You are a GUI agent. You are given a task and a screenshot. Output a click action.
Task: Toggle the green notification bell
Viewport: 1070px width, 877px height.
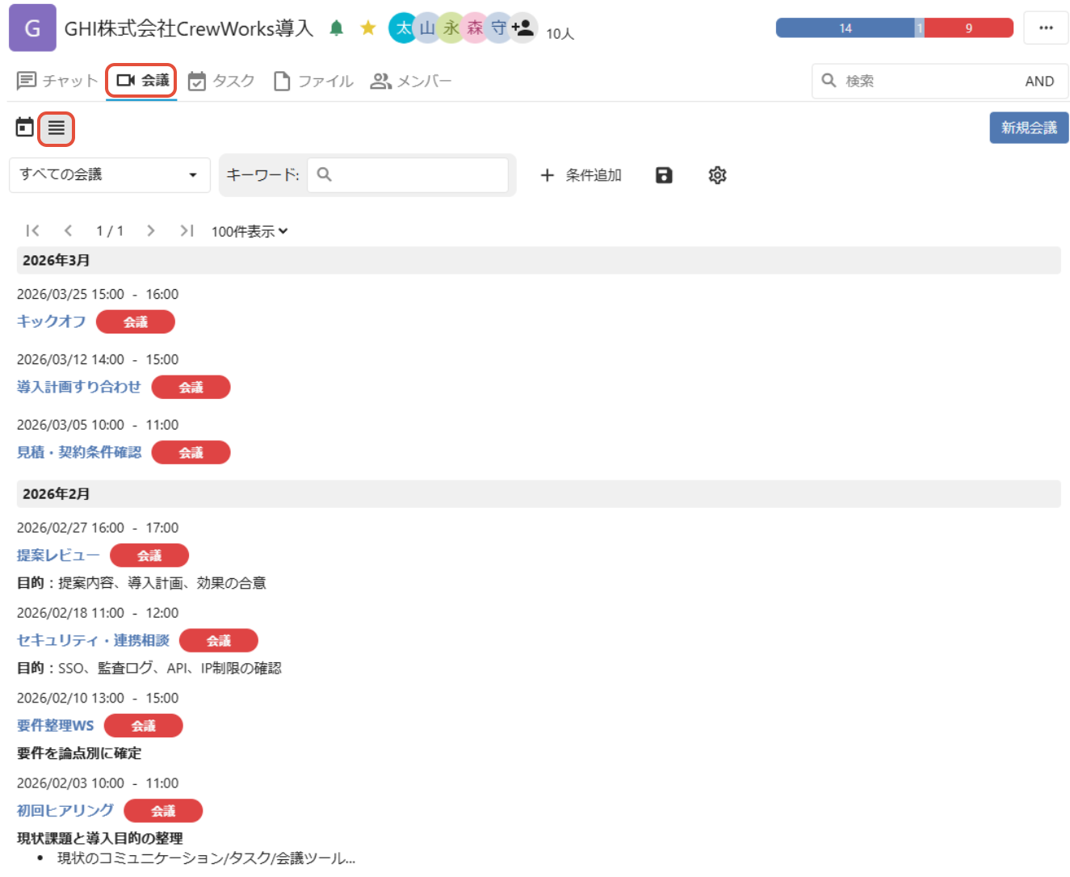pyautogui.click(x=337, y=28)
